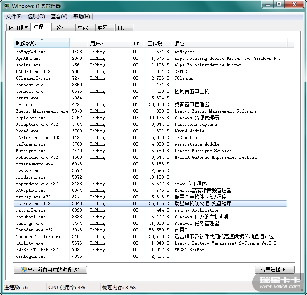Sort by 映像名称 column header
The height and width of the screenshot is (295, 307).
pos(41,43)
